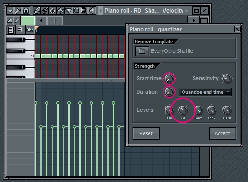Click the green note color swatch
Screen dimensions: 248x182
(28, 20)
